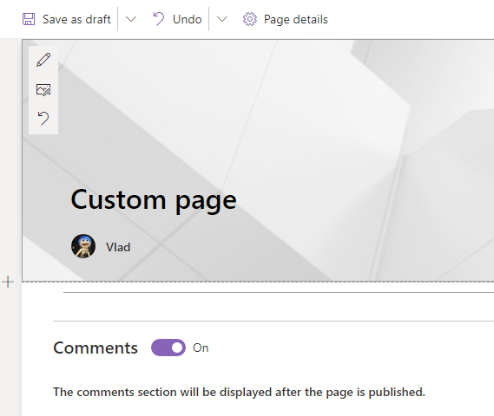Click the gray geometric banner background image
This screenshot has height=416, width=494.
pos(315,126)
